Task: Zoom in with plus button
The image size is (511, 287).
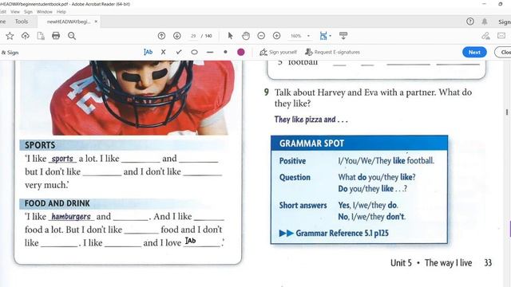Action: coord(277,36)
